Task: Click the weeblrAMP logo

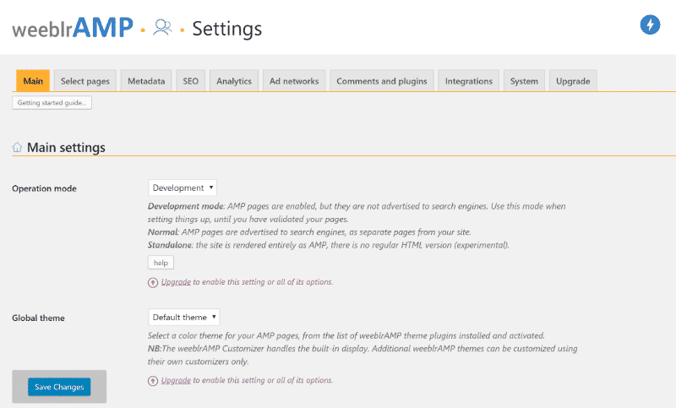Action: [73, 28]
